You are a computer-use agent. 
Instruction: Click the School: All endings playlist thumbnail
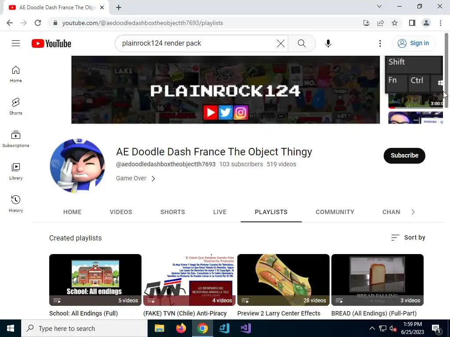tap(95, 280)
